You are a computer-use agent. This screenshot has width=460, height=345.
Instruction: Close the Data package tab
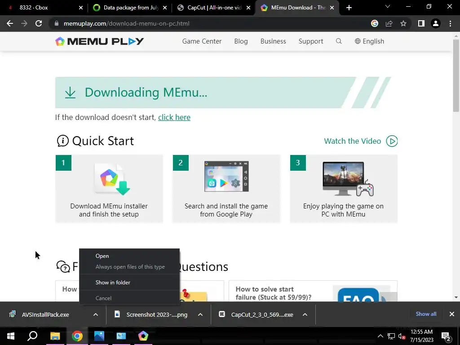[x=165, y=8]
